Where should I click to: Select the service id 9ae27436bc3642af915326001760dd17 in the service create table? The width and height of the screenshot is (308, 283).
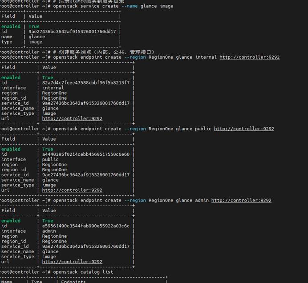(x=72, y=32)
